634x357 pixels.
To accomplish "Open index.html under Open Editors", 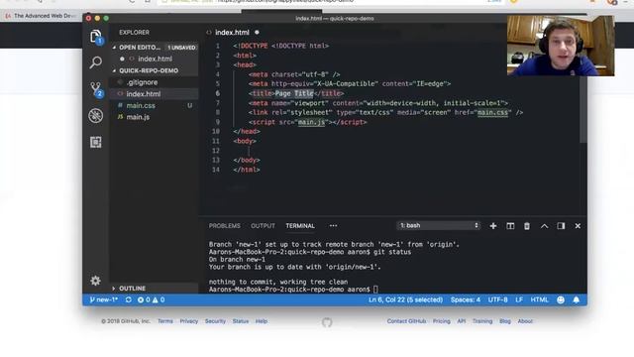I will (x=155, y=59).
